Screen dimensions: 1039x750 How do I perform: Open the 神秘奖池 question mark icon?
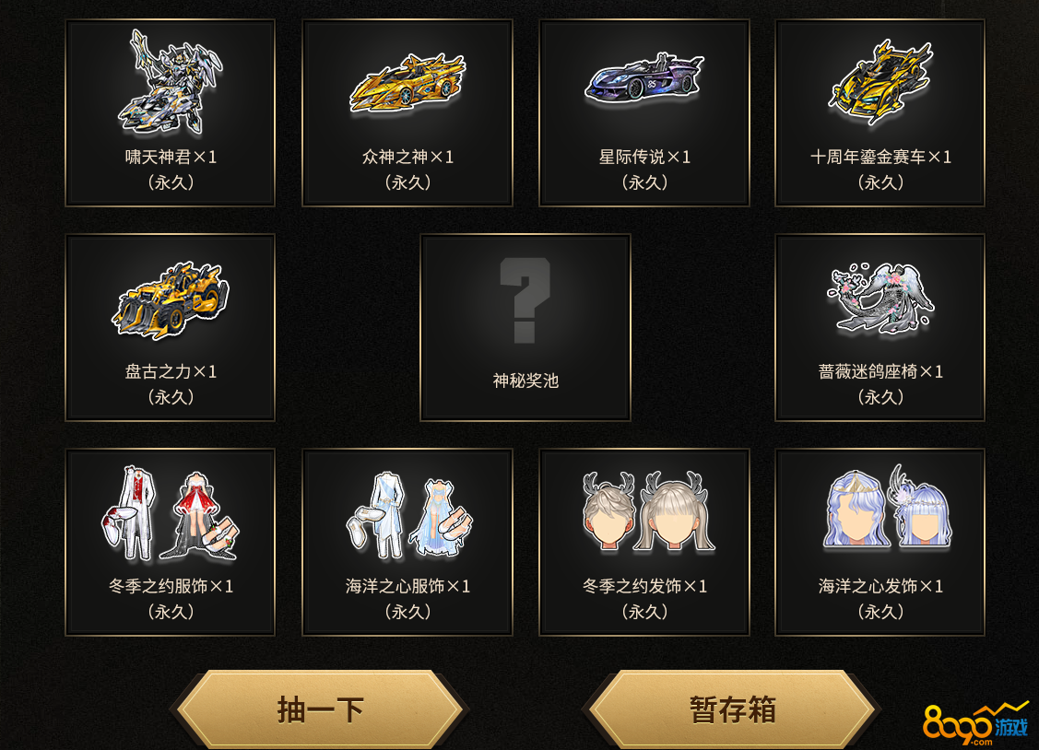[525, 299]
